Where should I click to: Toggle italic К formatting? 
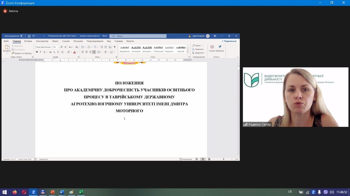40,52
